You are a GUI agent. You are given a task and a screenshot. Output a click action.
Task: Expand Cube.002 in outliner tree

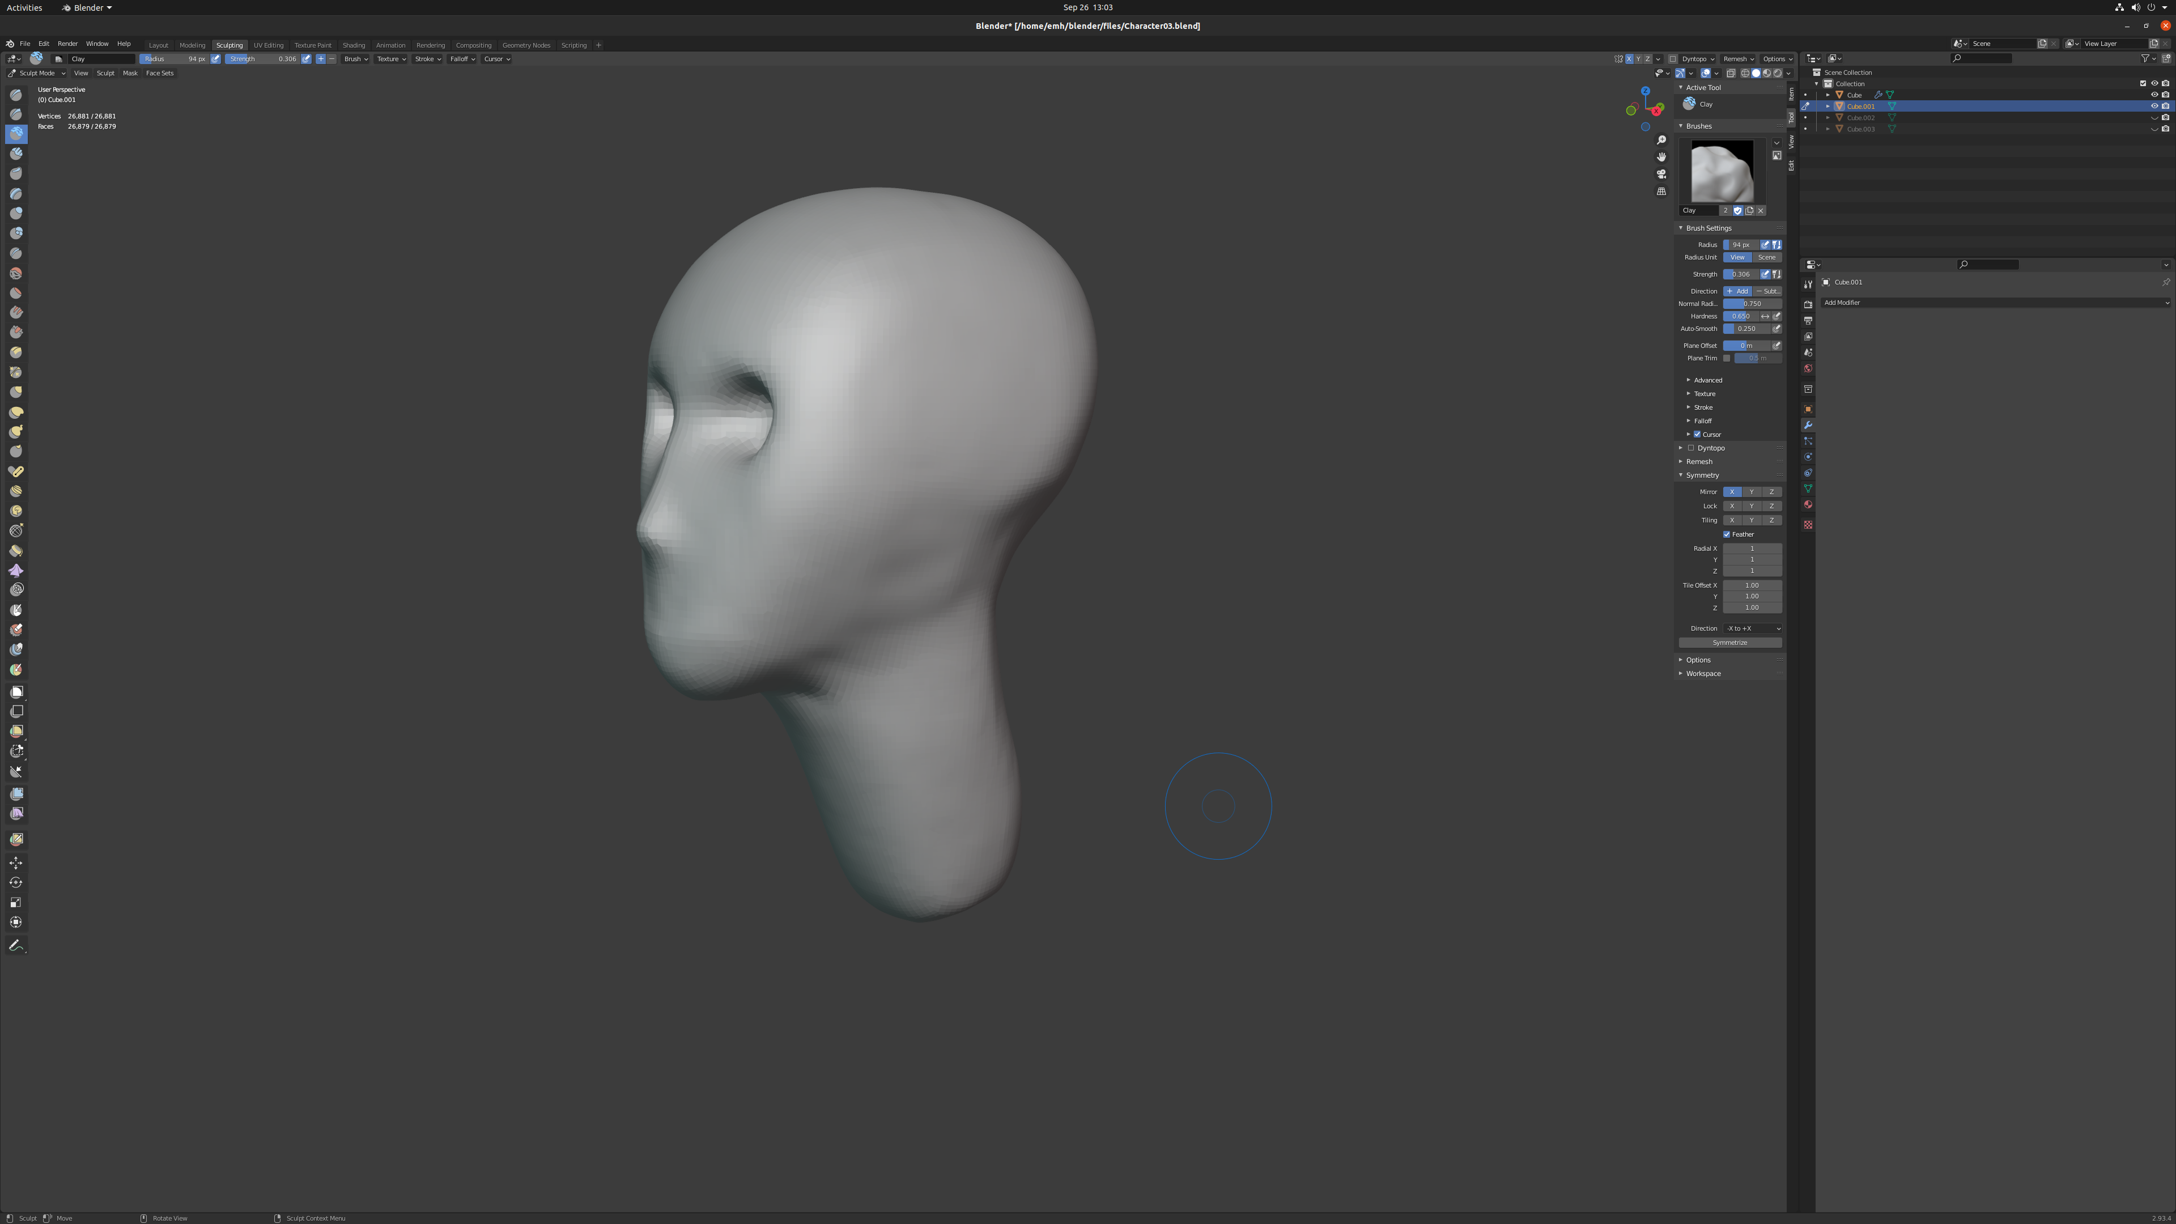[1828, 118]
